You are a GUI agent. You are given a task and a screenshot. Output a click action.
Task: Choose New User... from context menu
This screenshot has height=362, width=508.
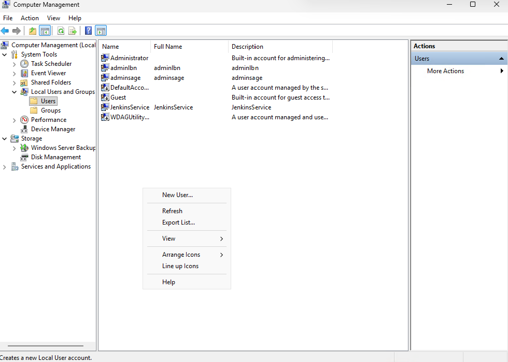(177, 195)
